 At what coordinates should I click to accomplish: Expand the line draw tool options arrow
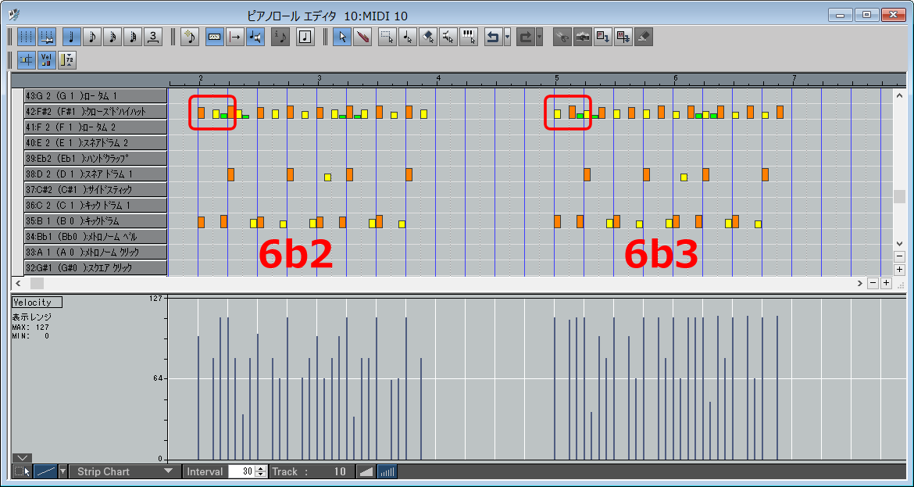coord(62,471)
